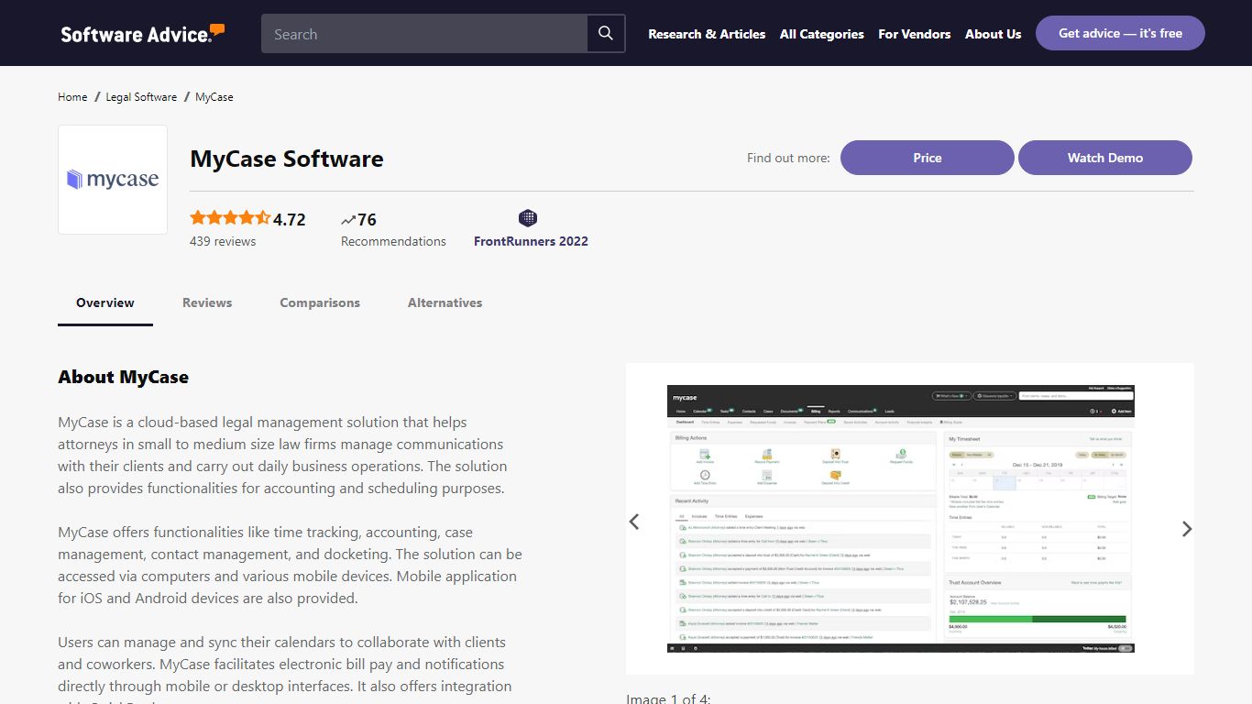
Task: Click the 4.72 star rating
Action: (x=247, y=219)
